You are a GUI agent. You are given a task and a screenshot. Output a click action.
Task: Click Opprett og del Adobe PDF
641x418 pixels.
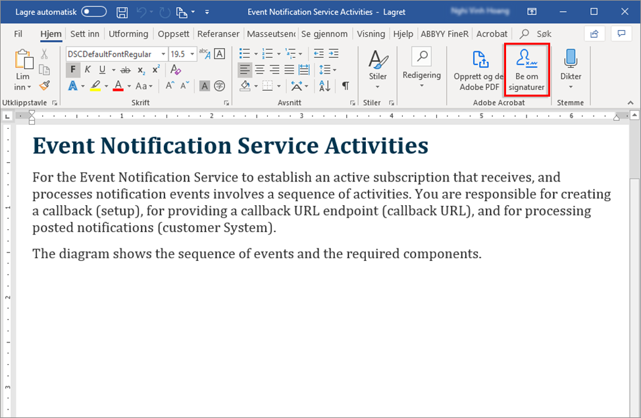(479, 70)
